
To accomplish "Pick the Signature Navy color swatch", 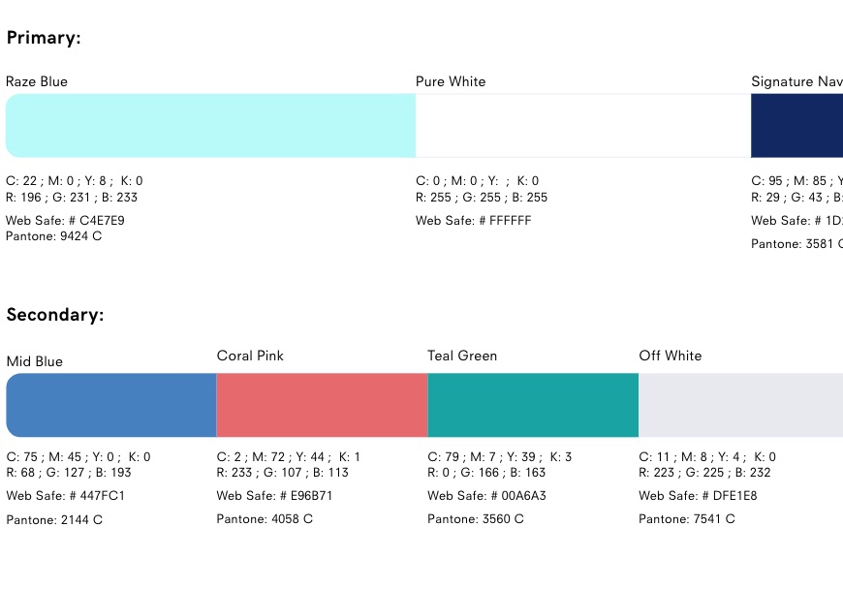I will (796, 126).
